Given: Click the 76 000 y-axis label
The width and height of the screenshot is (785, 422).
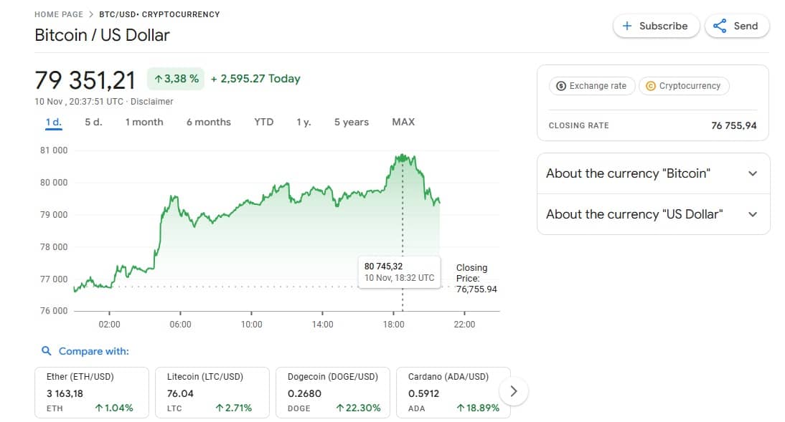Looking at the screenshot, I should tap(54, 311).
